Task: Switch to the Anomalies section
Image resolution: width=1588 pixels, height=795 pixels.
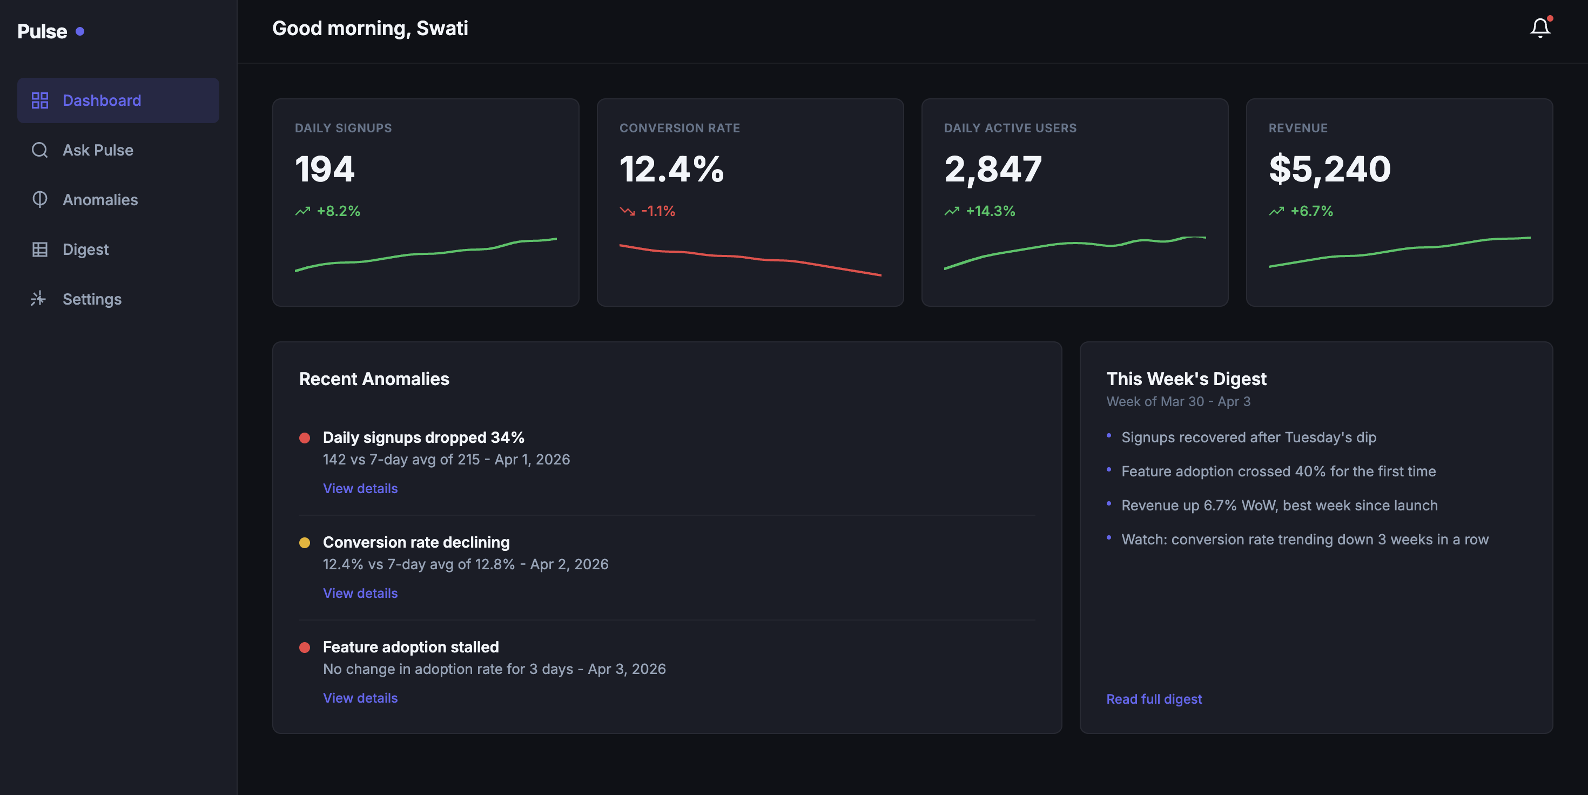Action: coord(100,199)
